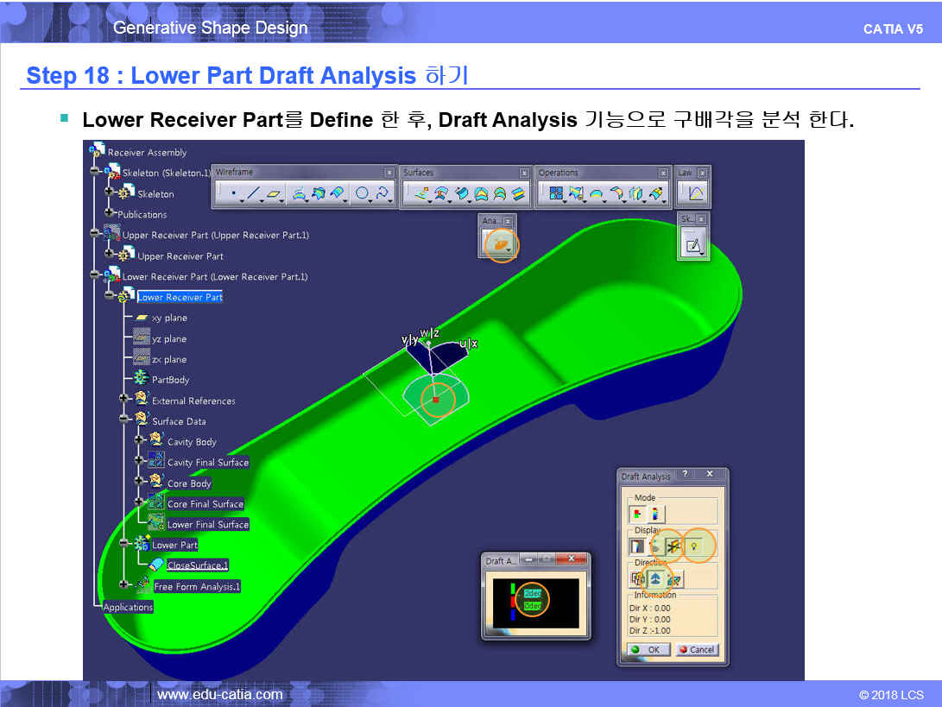942x707 pixels.
Task: Open the Draft Analysis tool in Analysis toolbar
Action: click(499, 246)
